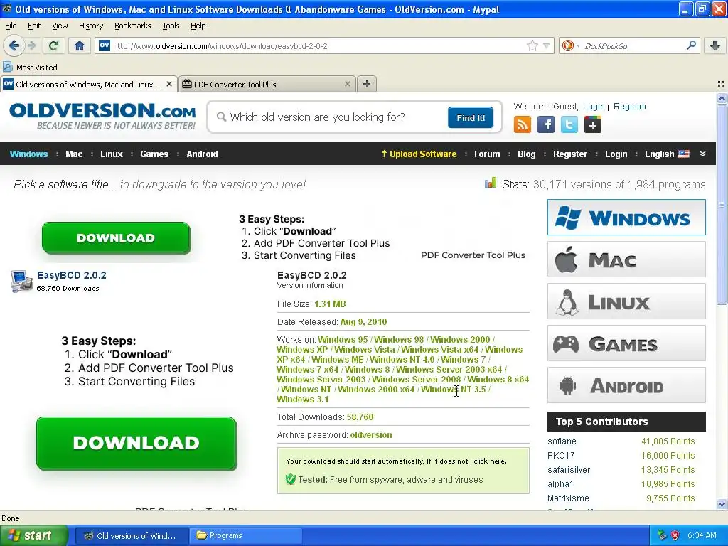Click the page vertical scrollbar
The height and width of the screenshot is (546, 728).
[722, 301]
